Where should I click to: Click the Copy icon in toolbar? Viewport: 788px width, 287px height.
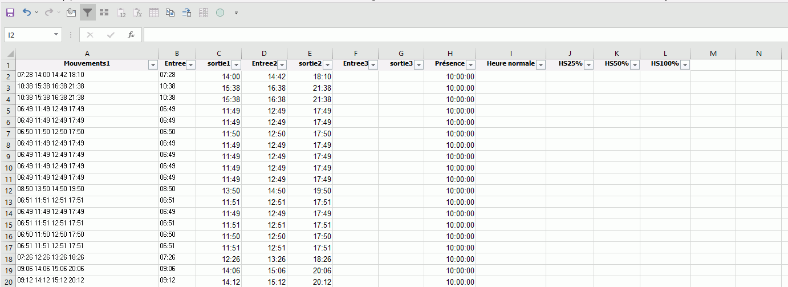(x=170, y=12)
